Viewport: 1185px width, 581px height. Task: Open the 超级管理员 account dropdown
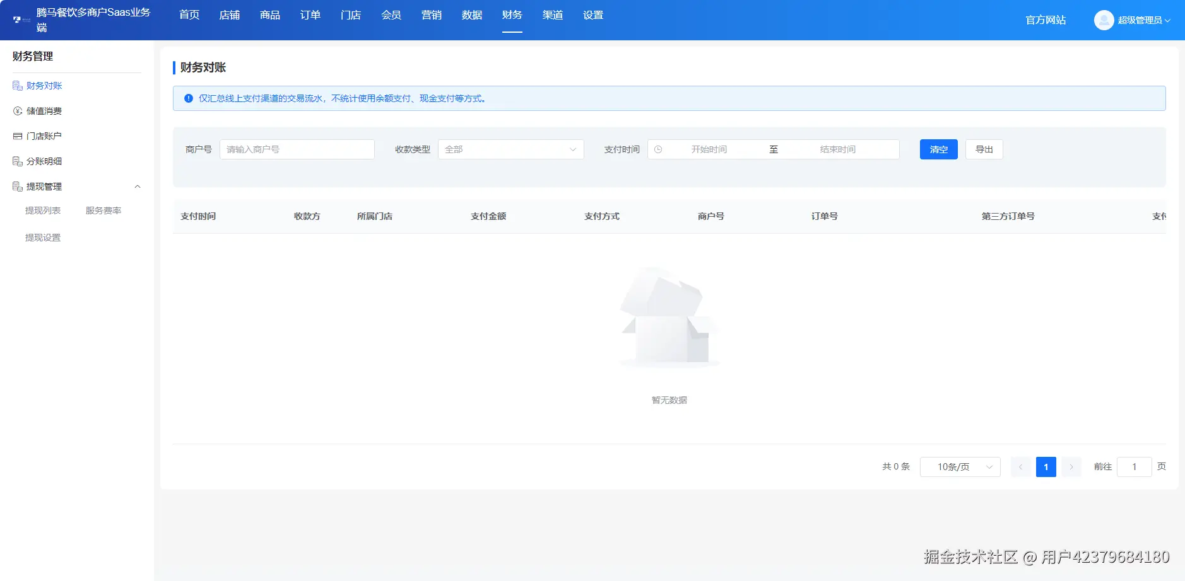coord(1143,20)
